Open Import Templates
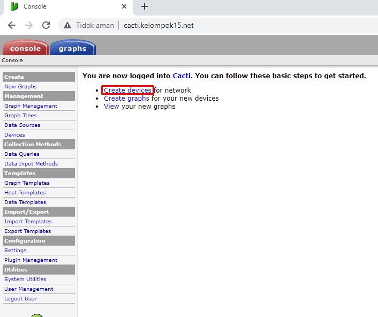Viewport: 378px width, 317px height. [x=28, y=222]
